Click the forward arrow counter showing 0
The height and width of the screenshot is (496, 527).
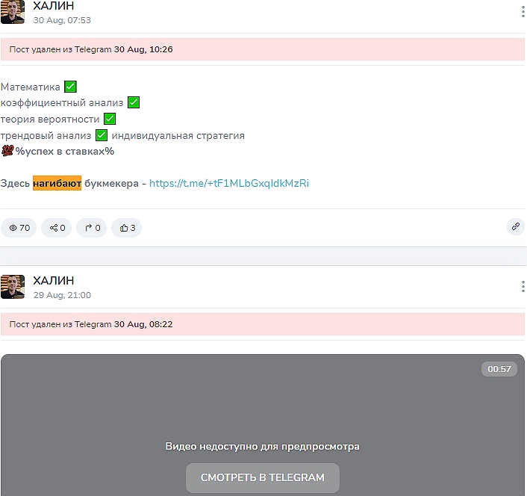point(92,228)
